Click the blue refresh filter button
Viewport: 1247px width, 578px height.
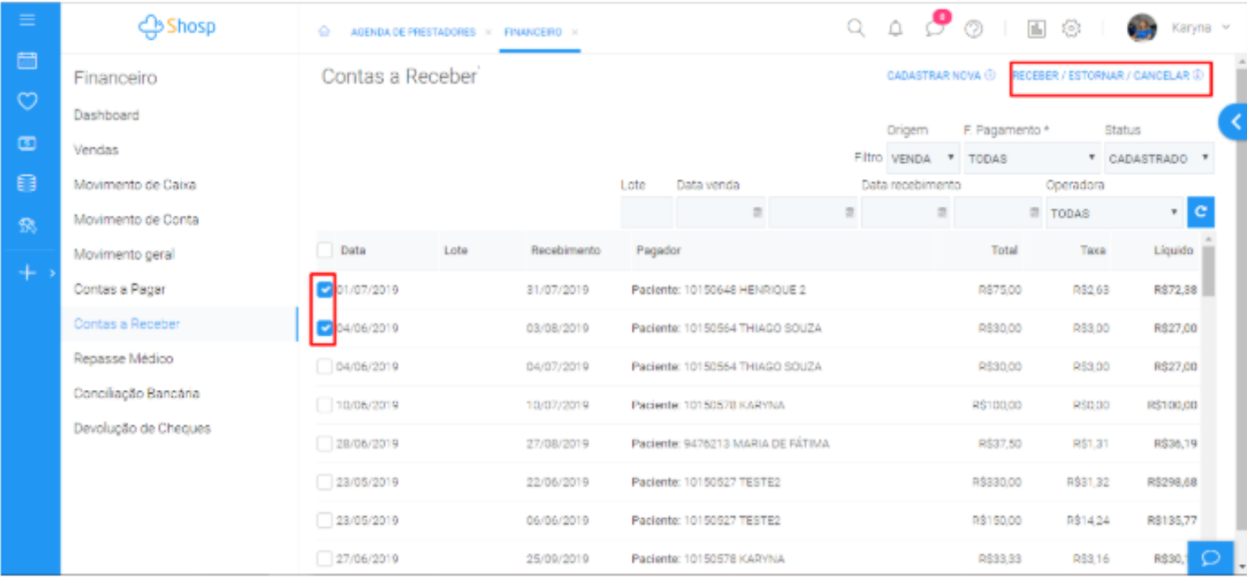tap(1200, 212)
